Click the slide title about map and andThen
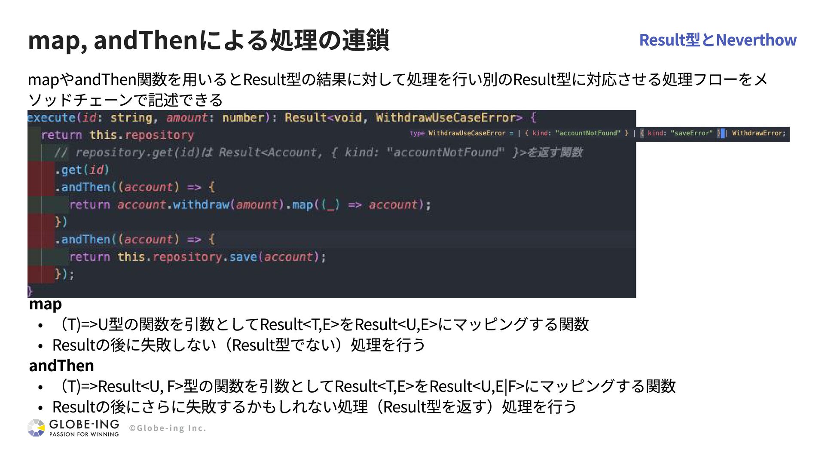825x464 pixels. coord(208,40)
